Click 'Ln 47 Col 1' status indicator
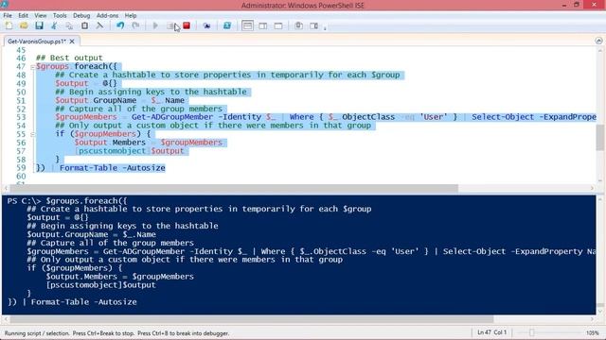The height and width of the screenshot is (340, 606). 491,332
